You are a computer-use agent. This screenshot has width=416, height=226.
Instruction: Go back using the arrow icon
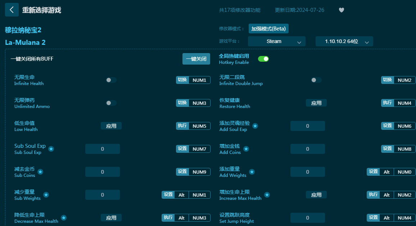(x=12, y=10)
